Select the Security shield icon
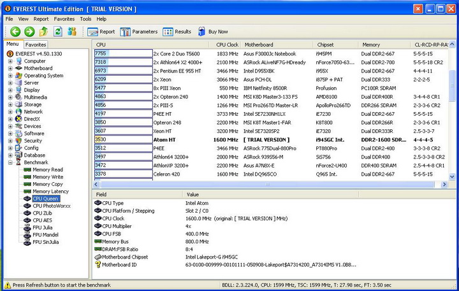Viewport: 459px width, 291px height. point(18,141)
